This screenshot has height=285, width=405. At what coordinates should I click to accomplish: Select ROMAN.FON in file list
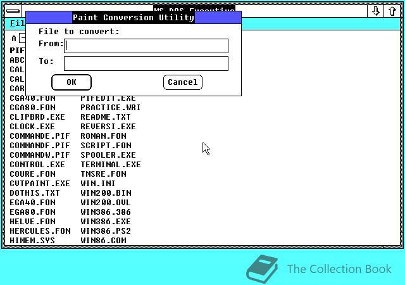click(x=103, y=136)
